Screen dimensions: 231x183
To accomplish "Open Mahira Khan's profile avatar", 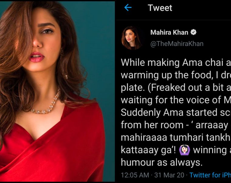I will pyautogui.click(x=131, y=38).
